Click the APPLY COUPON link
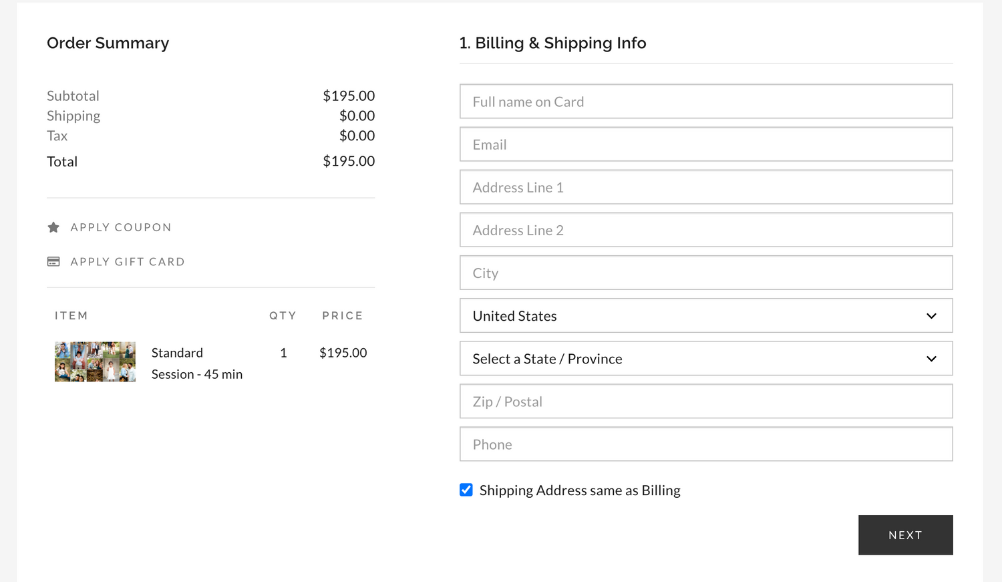The image size is (1002, 582). point(121,227)
